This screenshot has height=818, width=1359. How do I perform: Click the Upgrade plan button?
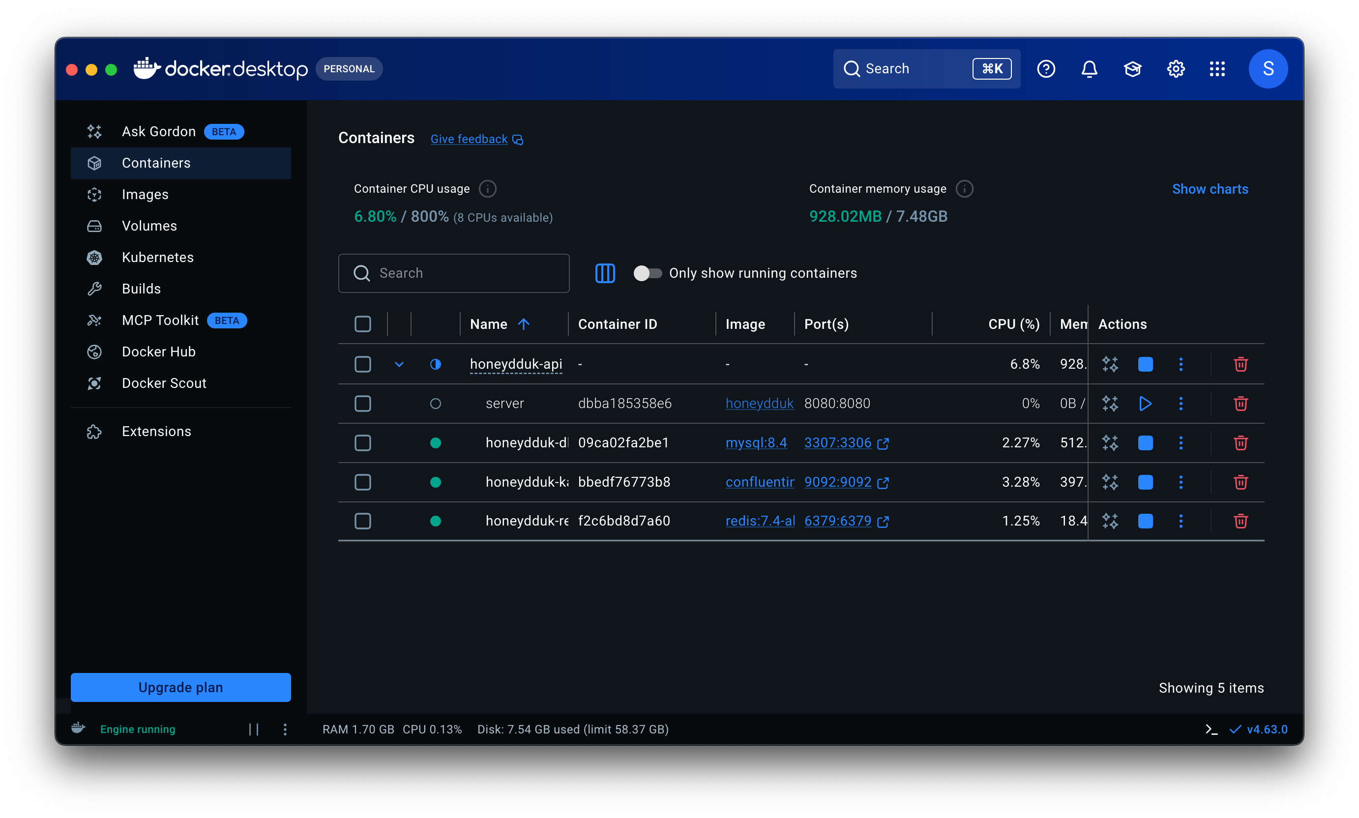click(x=181, y=687)
